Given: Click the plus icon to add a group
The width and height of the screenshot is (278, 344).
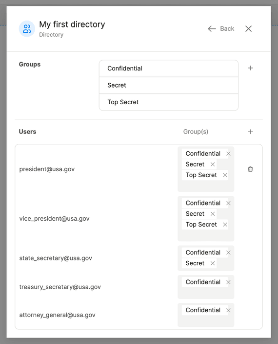Looking at the screenshot, I should click(x=250, y=68).
